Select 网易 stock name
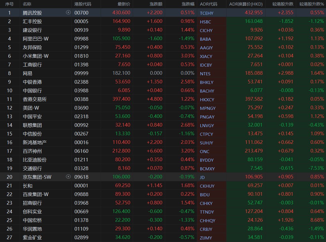The height and width of the screenshot is (242, 326). click(x=27, y=73)
